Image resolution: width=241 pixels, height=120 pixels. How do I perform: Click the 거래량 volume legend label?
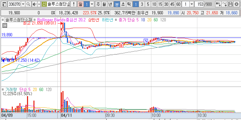pos(11,89)
